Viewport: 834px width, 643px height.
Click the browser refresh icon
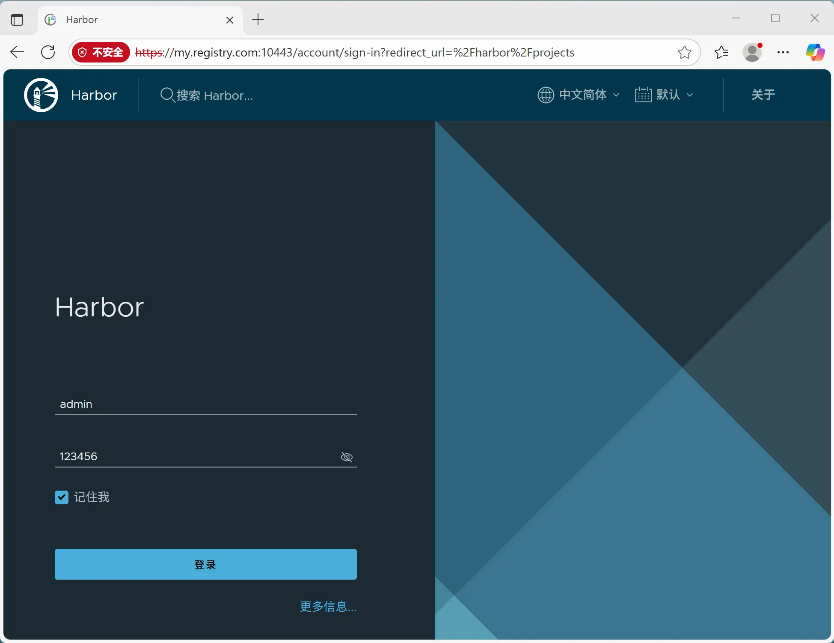point(48,52)
